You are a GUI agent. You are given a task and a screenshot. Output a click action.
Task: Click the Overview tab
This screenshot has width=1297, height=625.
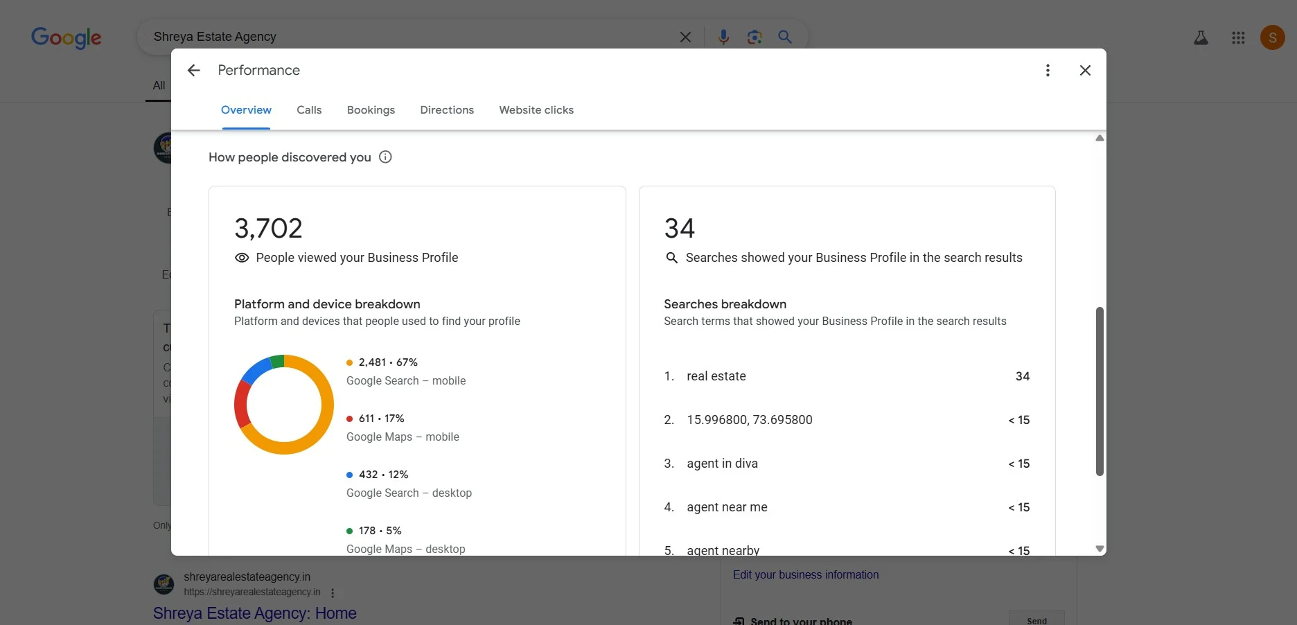coord(246,110)
